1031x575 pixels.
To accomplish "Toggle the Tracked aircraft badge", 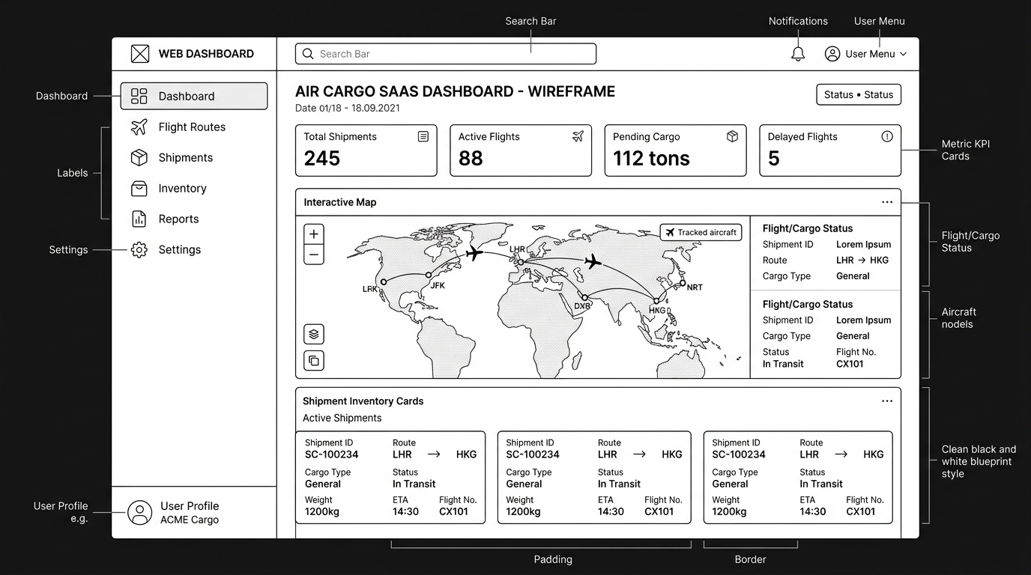I will [701, 233].
